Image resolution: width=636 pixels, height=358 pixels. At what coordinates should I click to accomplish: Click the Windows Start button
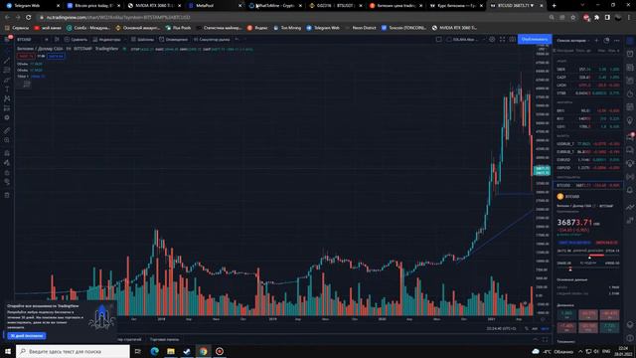[8, 351]
